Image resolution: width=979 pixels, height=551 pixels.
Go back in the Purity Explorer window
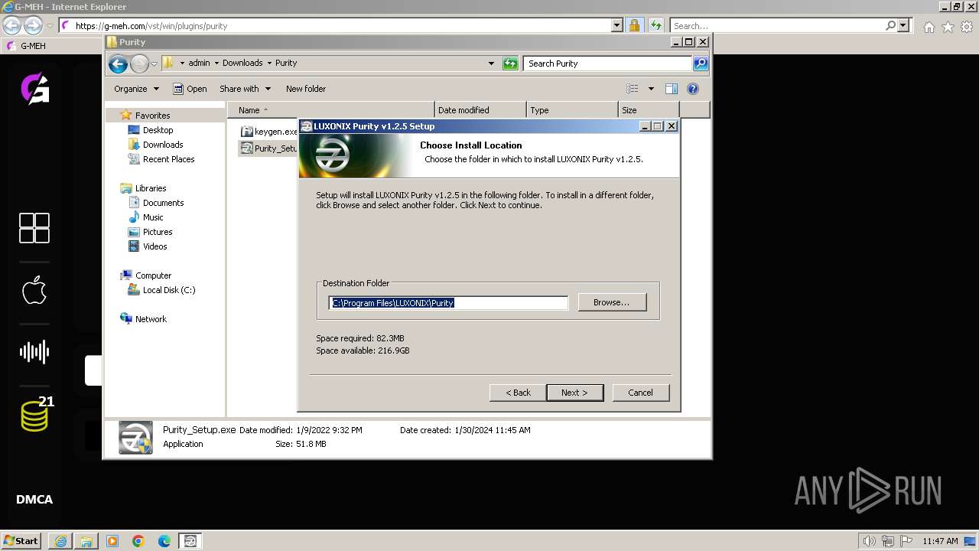point(118,64)
